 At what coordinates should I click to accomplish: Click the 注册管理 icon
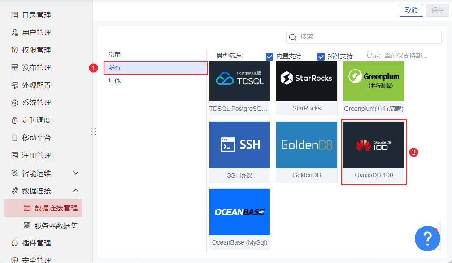[x=15, y=155]
